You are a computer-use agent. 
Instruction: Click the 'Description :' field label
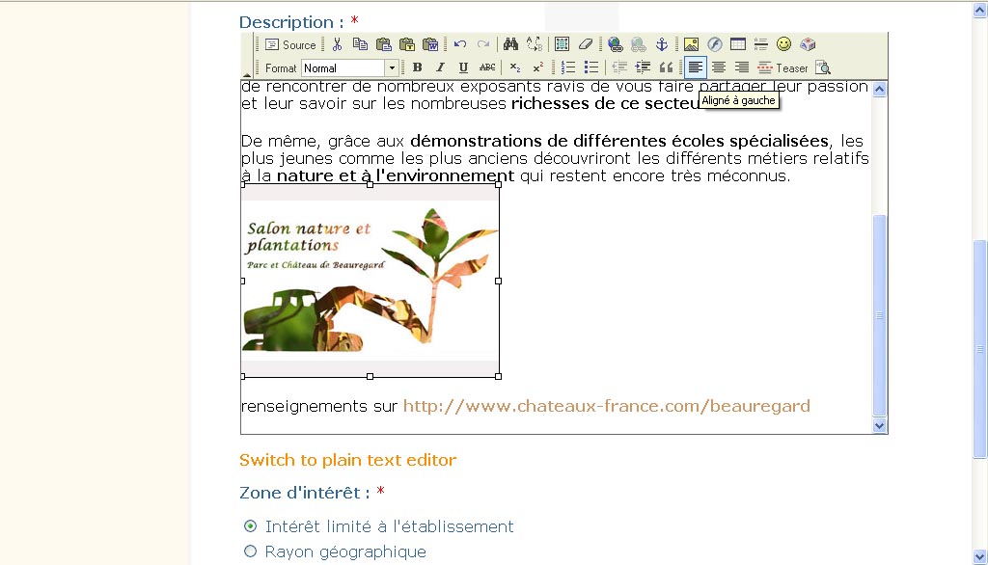pyautogui.click(x=291, y=22)
